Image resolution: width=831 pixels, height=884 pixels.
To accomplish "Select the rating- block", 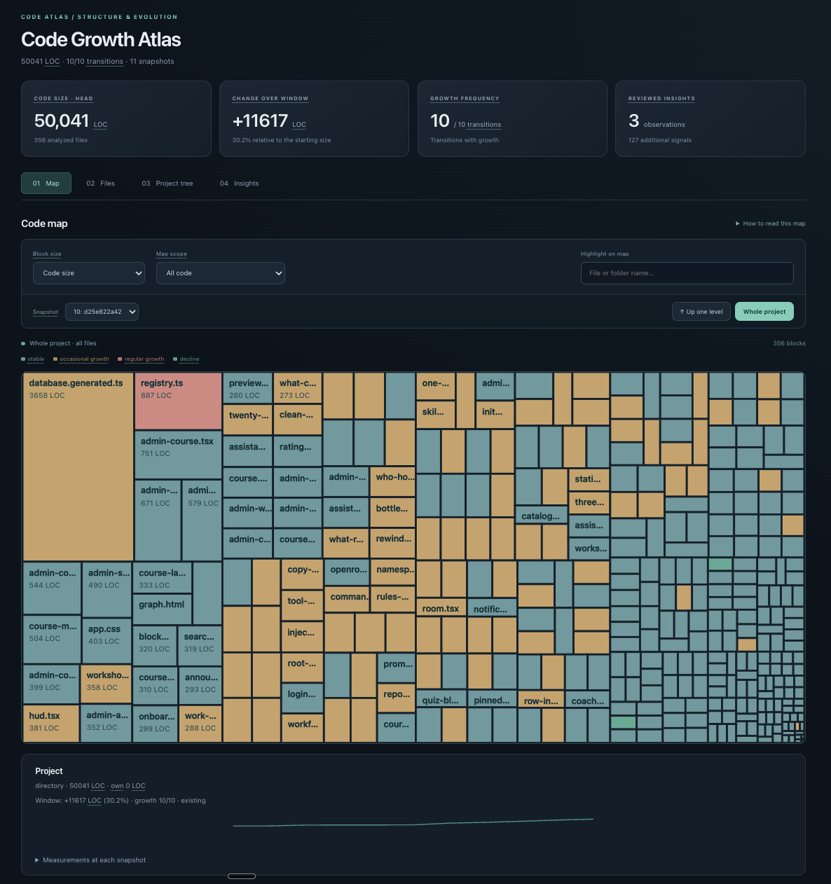I will coord(298,452).
